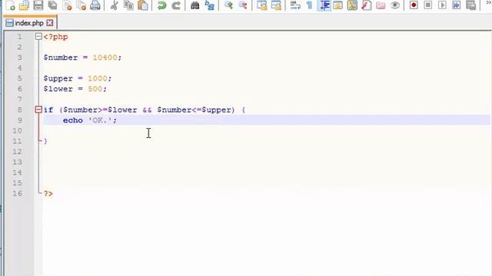The image size is (492, 276).
Task: Click the Open file folder icon
Action: click(x=24, y=5)
